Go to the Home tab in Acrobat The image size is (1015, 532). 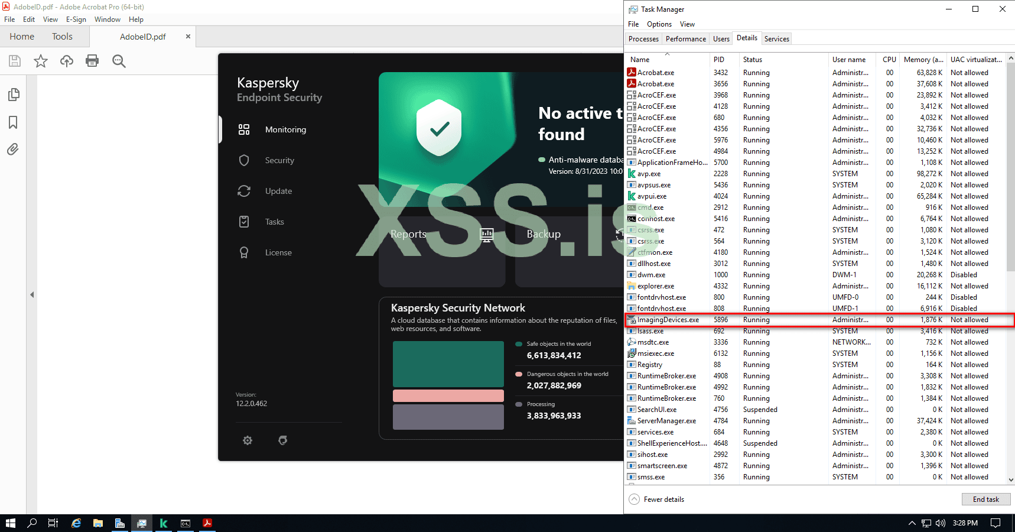[22, 37]
